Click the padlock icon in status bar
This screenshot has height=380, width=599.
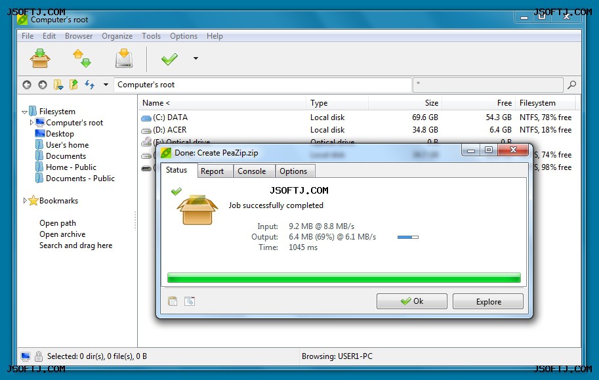coord(39,356)
